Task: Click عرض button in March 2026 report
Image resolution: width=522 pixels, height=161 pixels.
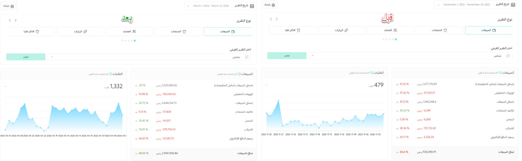Action: coord(26,57)
